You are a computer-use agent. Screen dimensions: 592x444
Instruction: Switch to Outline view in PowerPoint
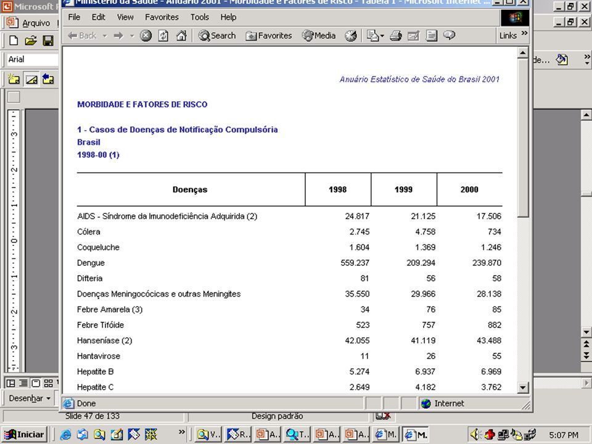pyautogui.click(x=23, y=383)
